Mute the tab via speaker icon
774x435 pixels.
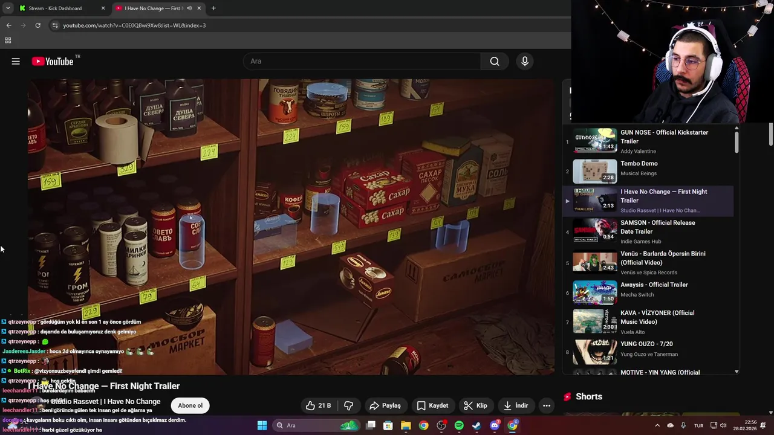coord(189,8)
